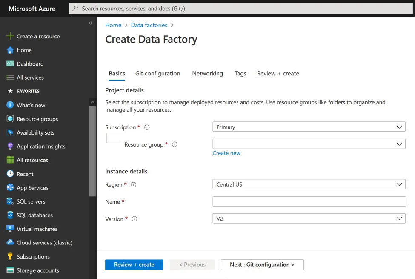Click the green plus Create a resource icon
The height and width of the screenshot is (279, 415).
point(10,36)
